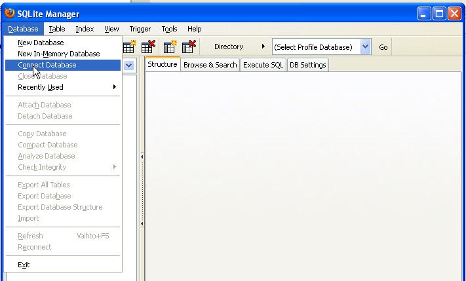
Task: Select Connect Database menu item
Action: click(63, 65)
